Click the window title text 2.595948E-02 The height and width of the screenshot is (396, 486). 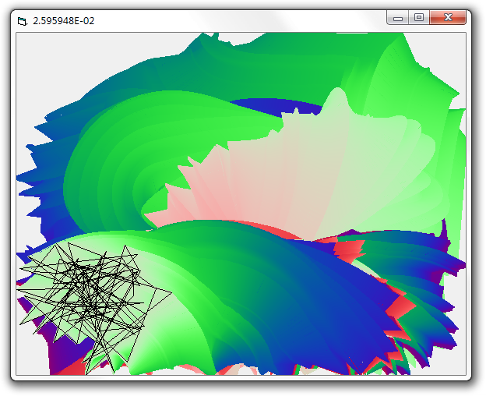[x=64, y=21]
